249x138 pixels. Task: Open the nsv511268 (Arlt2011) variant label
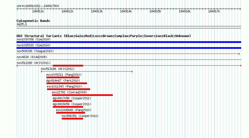click(x=34, y=63)
